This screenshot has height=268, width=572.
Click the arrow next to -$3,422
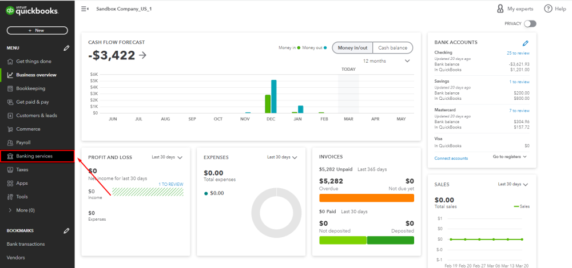click(x=142, y=55)
